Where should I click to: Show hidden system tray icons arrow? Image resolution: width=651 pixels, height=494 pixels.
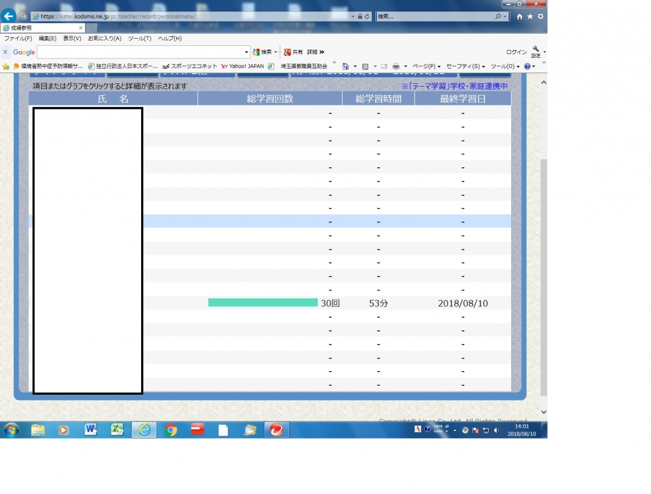455,430
